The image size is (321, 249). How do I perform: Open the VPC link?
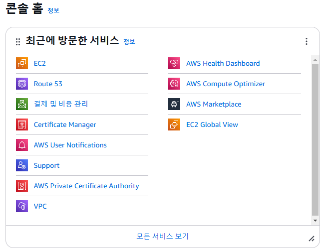pyautogui.click(x=40, y=206)
